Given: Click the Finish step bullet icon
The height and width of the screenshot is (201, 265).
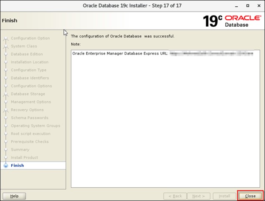Looking at the screenshot, I should click(x=6, y=166).
